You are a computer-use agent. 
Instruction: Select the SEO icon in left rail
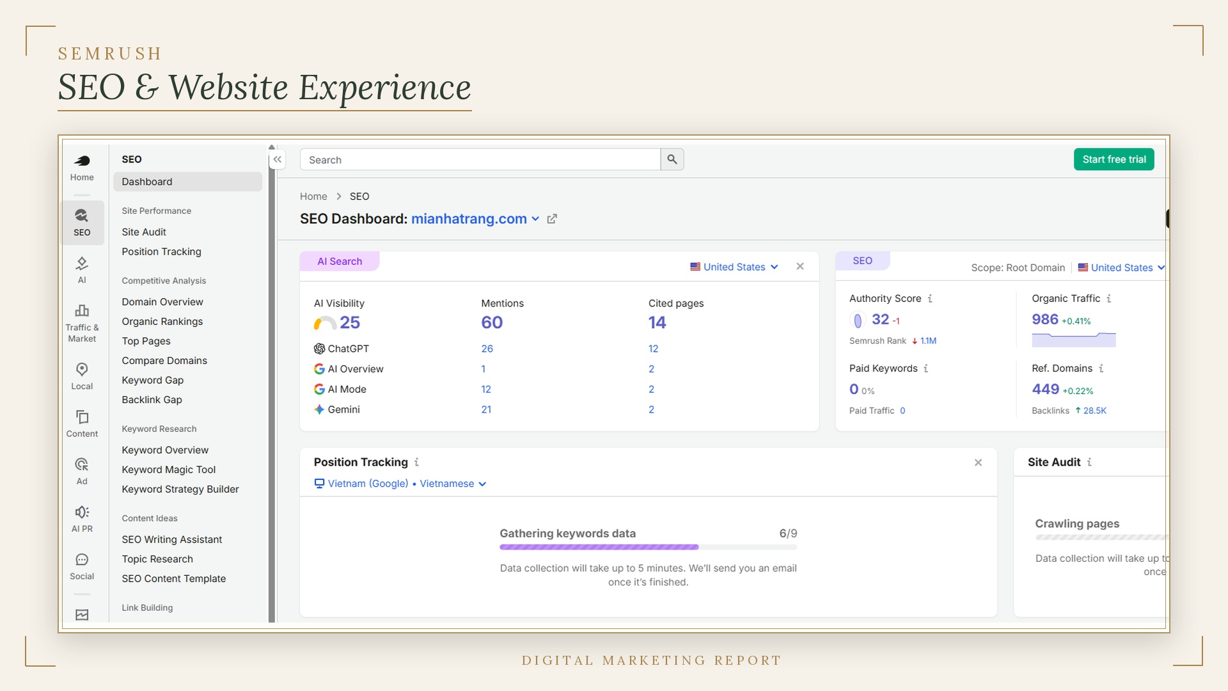[82, 223]
